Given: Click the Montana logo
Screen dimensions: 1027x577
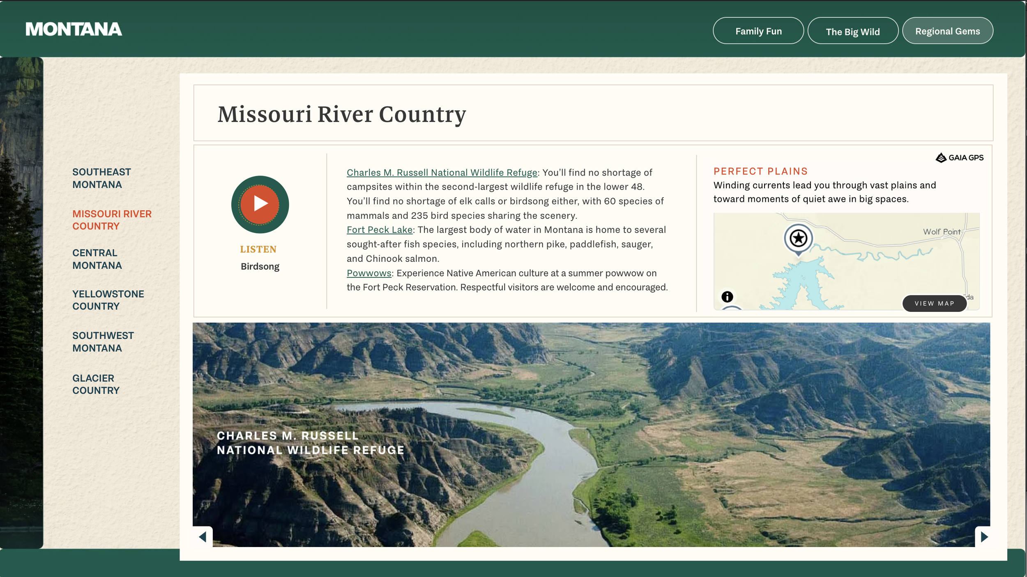Looking at the screenshot, I should coord(74,30).
